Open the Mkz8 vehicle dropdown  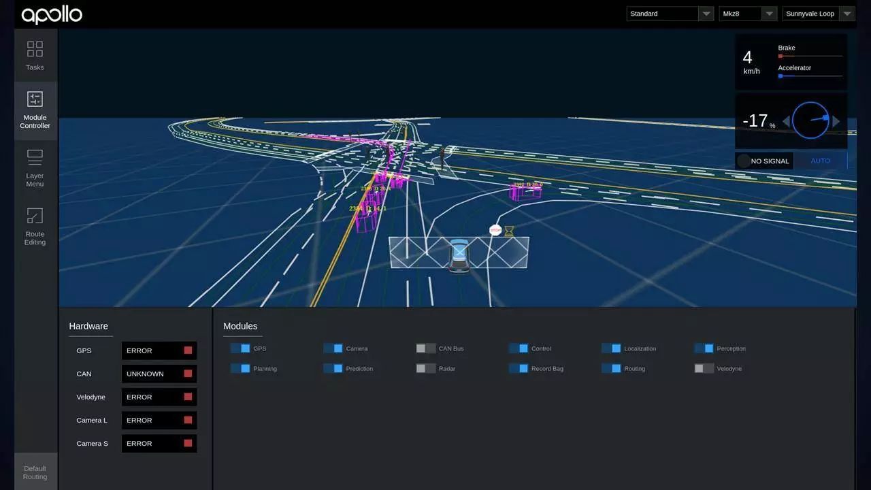(x=747, y=14)
